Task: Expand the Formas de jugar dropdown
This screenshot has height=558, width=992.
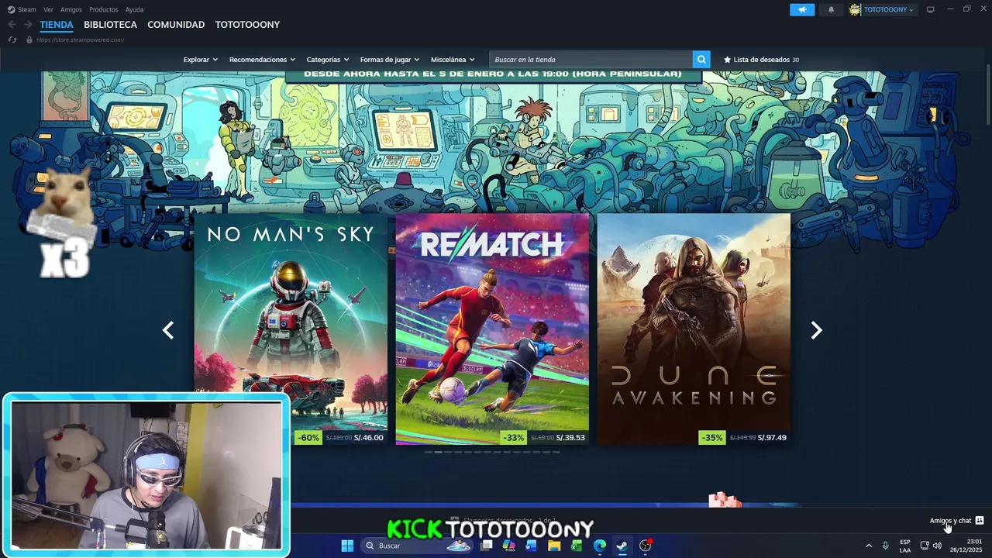Action: pos(389,60)
